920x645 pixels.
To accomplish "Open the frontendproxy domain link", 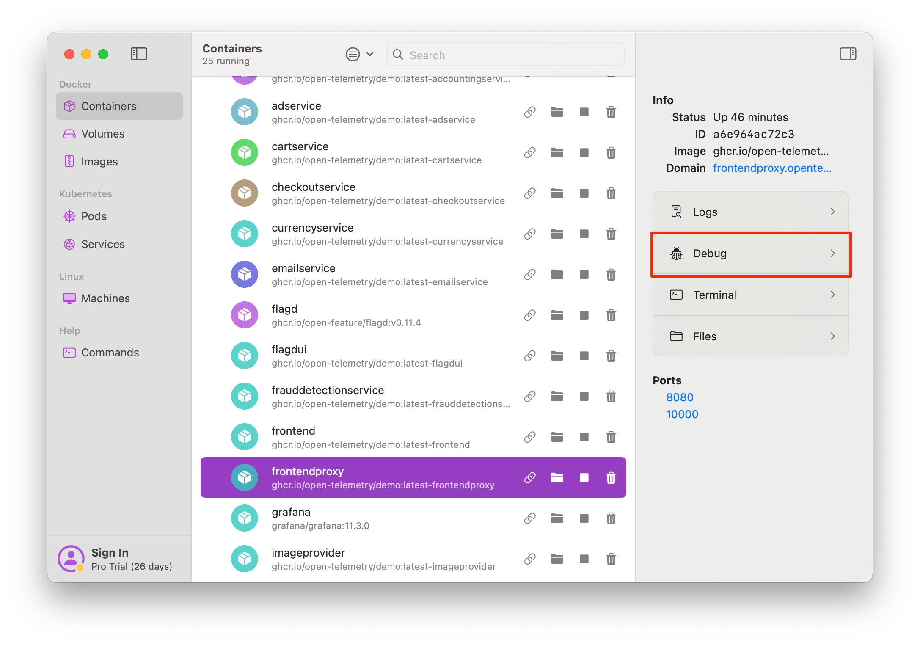I will 772,168.
